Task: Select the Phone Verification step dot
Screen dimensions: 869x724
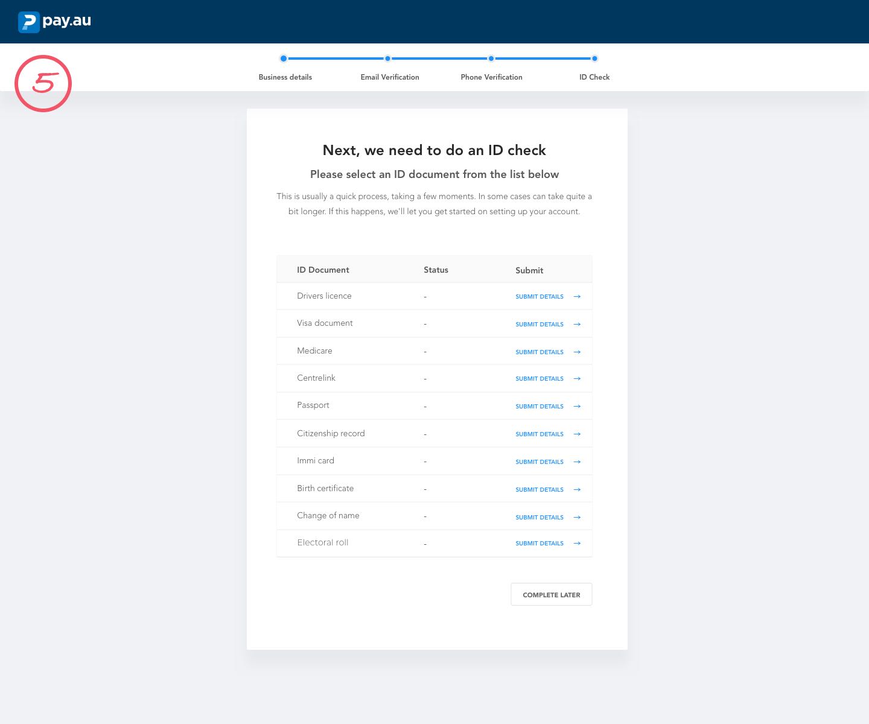Action: [491, 59]
